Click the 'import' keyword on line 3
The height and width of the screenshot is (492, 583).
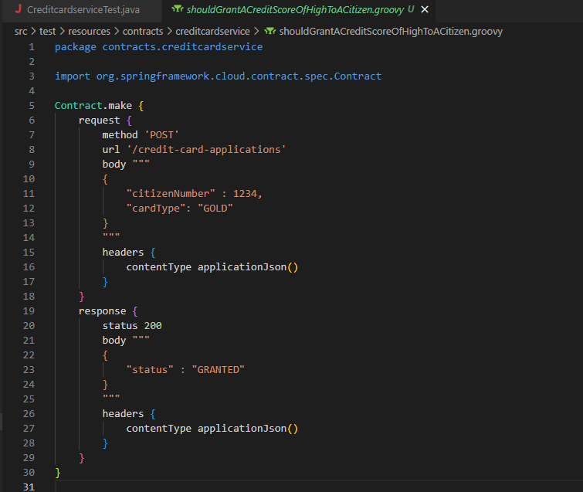coord(73,76)
